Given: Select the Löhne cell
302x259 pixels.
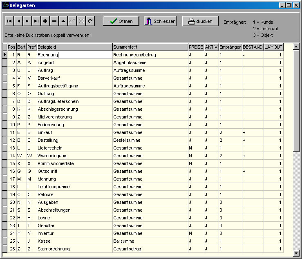Looking at the screenshot, I should [74, 218].
